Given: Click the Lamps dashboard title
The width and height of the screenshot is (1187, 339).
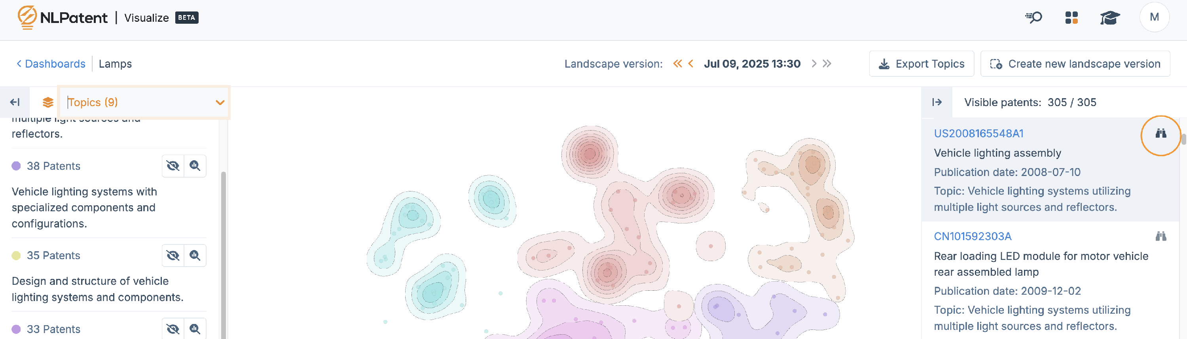Looking at the screenshot, I should click(115, 64).
